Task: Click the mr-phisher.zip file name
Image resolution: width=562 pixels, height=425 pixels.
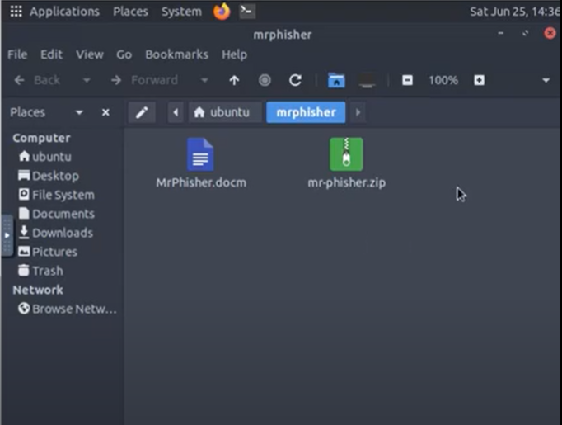Action: tap(347, 182)
